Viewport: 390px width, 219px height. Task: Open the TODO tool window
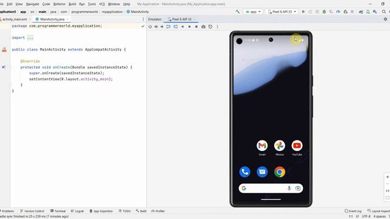[x=124, y=211]
